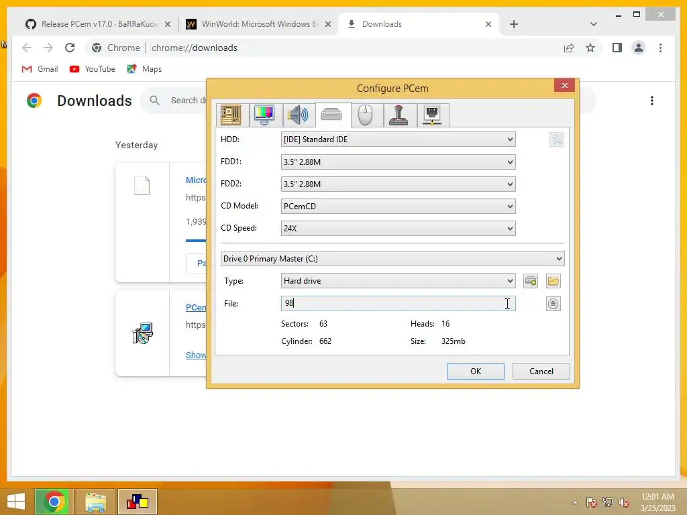Confirm settings with the OK button
687x515 pixels.
point(476,371)
